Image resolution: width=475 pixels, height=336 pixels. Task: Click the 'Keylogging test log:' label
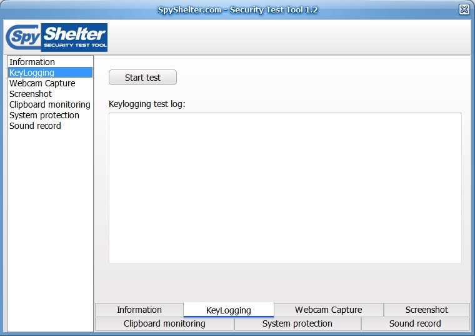pos(147,104)
